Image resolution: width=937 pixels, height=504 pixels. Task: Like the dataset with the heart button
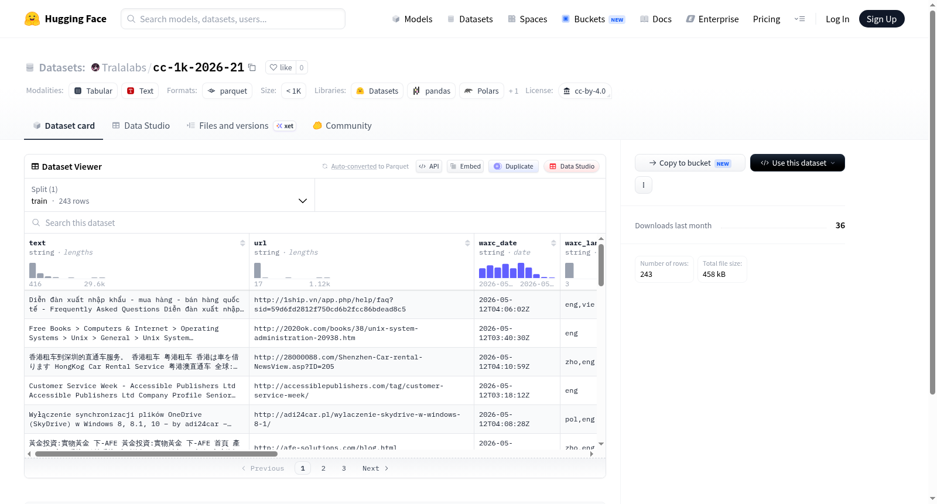click(281, 67)
